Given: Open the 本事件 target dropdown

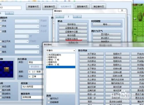Looking at the screenshot, I should [x=61, y=51].
